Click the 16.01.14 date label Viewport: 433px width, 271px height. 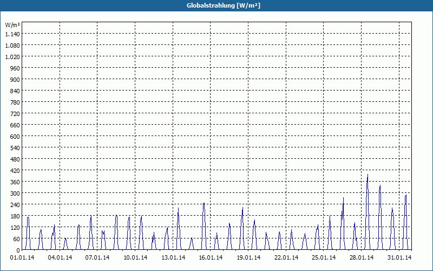coord(211,257)
